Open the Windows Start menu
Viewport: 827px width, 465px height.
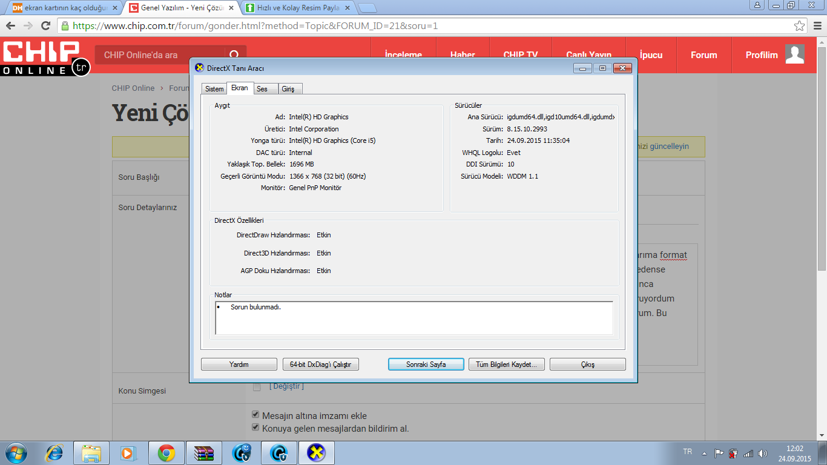(15, 453)
